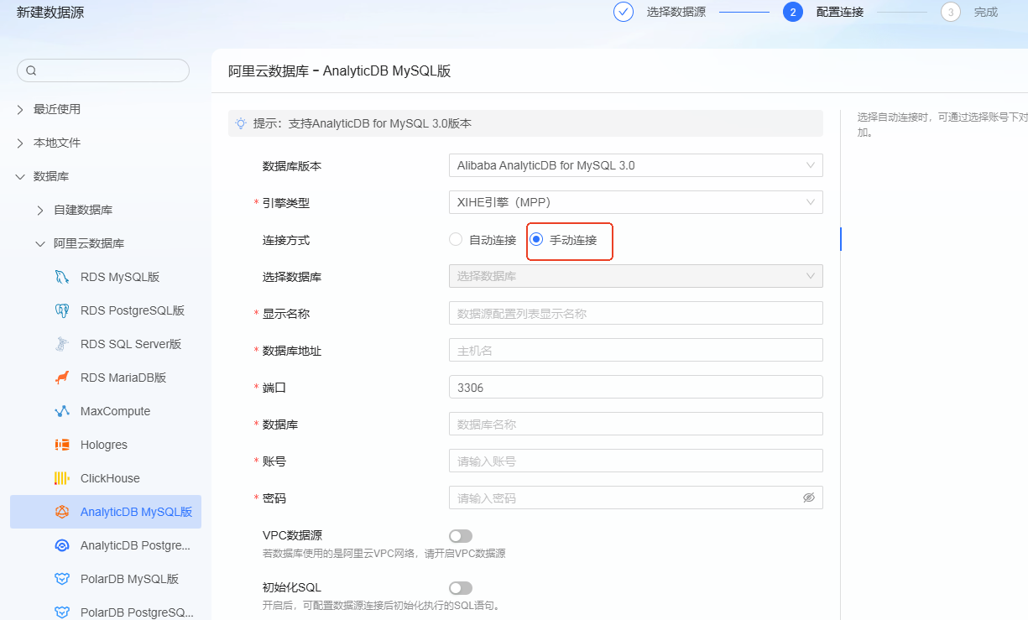1028x620 pixels.
Task: Open the 数据库版本 dropdown
Action: (x=635, y=165)
